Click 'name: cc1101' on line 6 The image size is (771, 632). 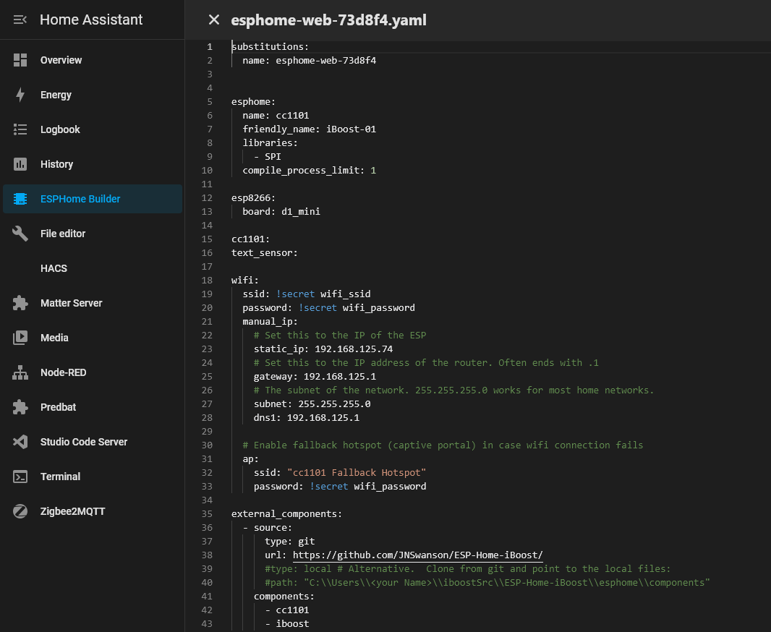[x=276, y=116]
